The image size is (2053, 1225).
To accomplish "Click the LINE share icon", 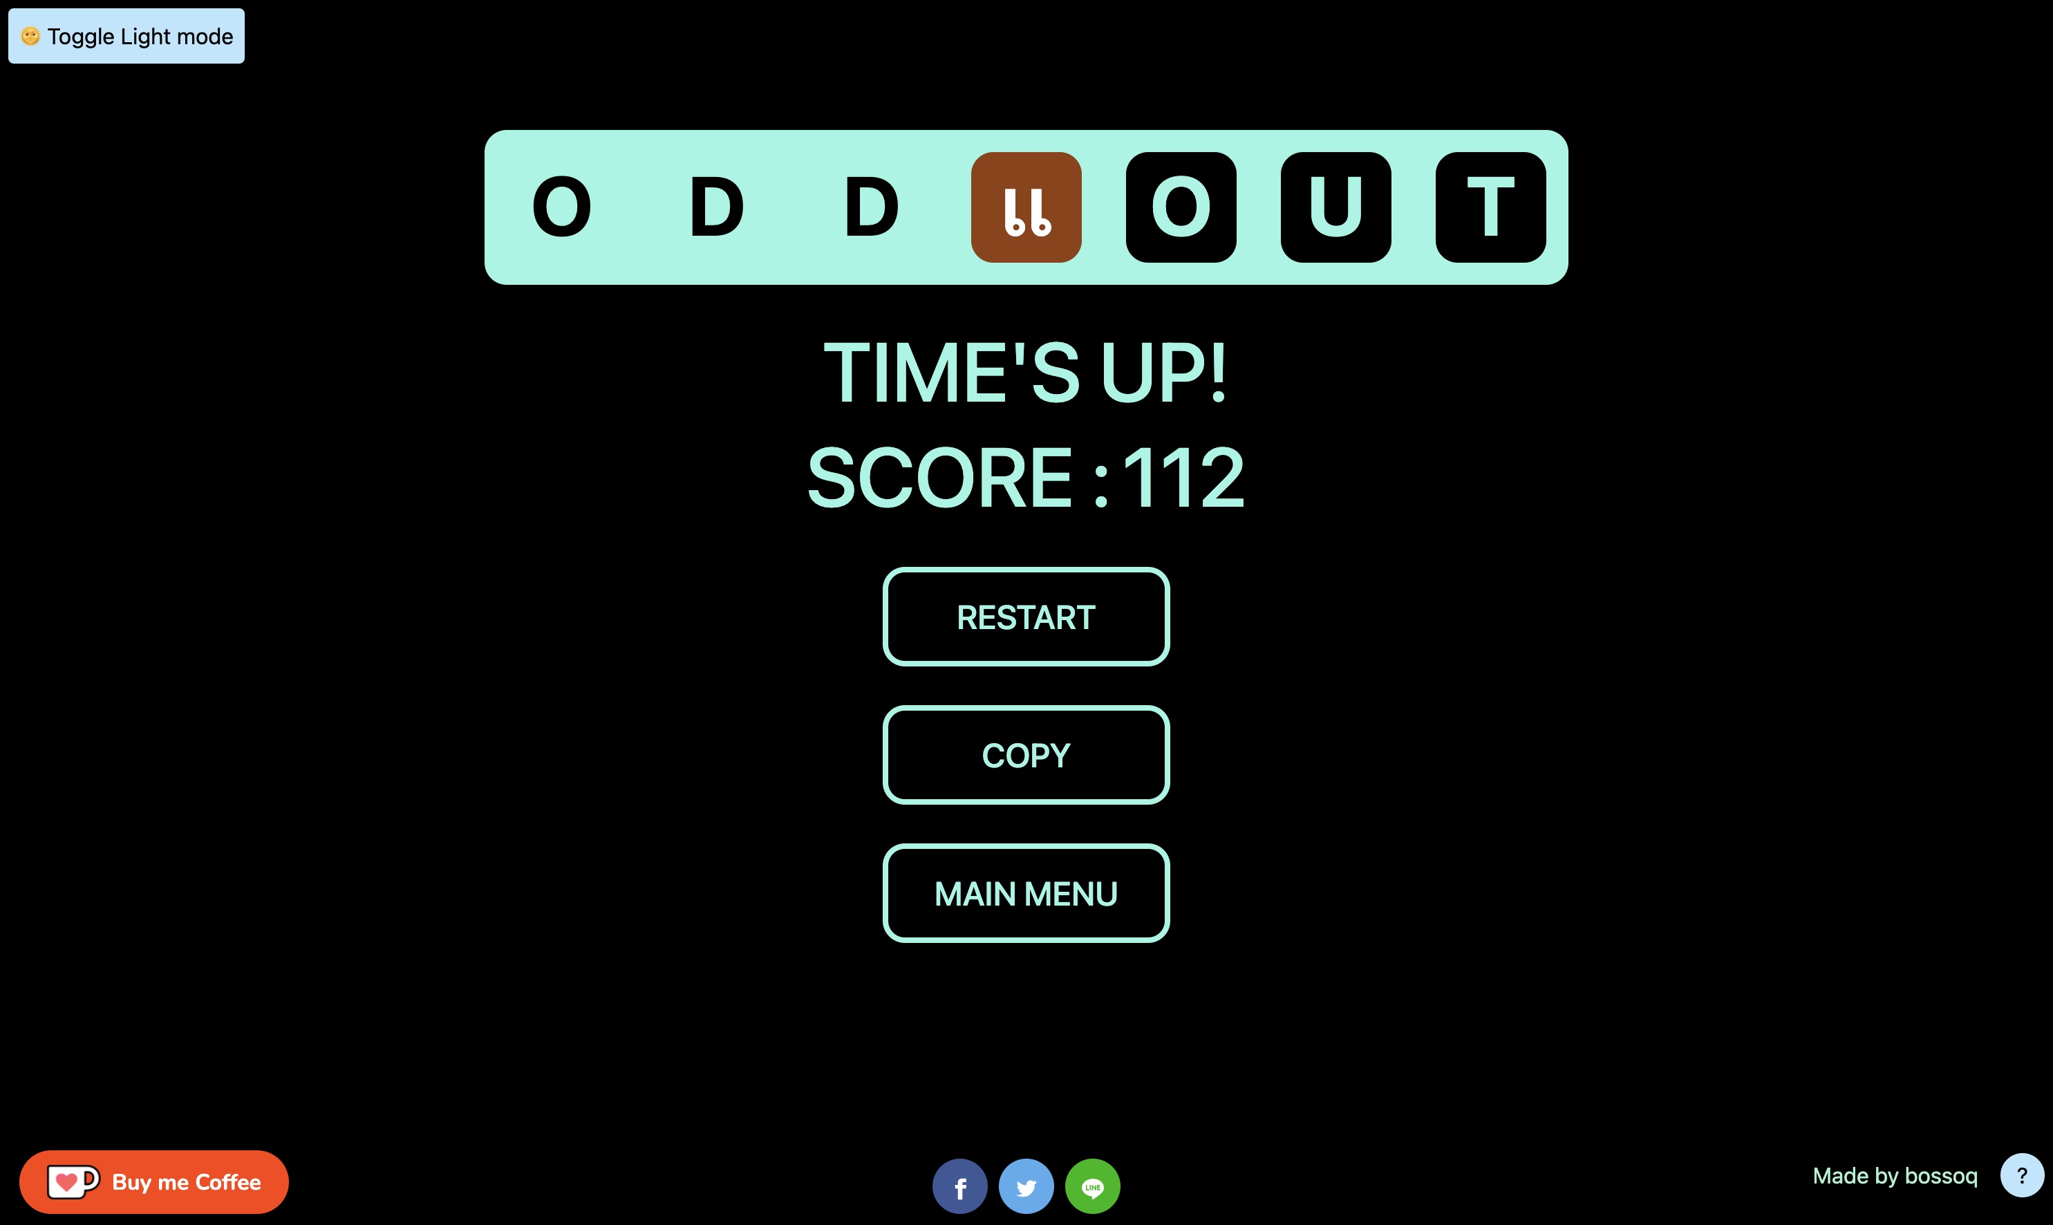I will [1092, 1183].
